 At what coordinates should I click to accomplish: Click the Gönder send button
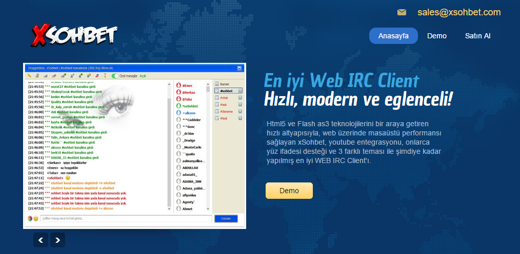coord(226,218)
